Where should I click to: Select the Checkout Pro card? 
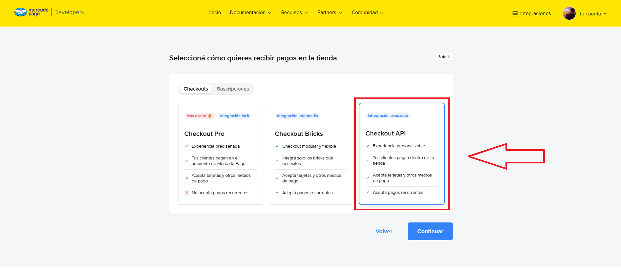click(x=221, y=154)
